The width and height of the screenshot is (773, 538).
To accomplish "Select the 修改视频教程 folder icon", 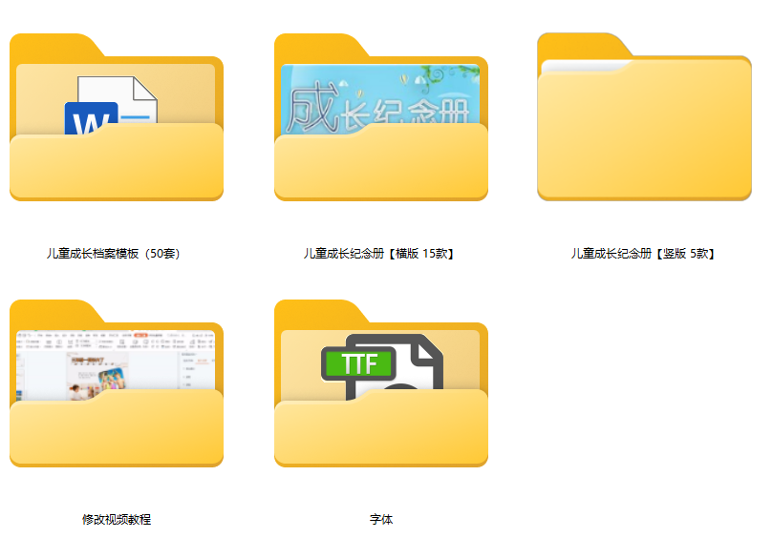I will (x=117, y=383).
